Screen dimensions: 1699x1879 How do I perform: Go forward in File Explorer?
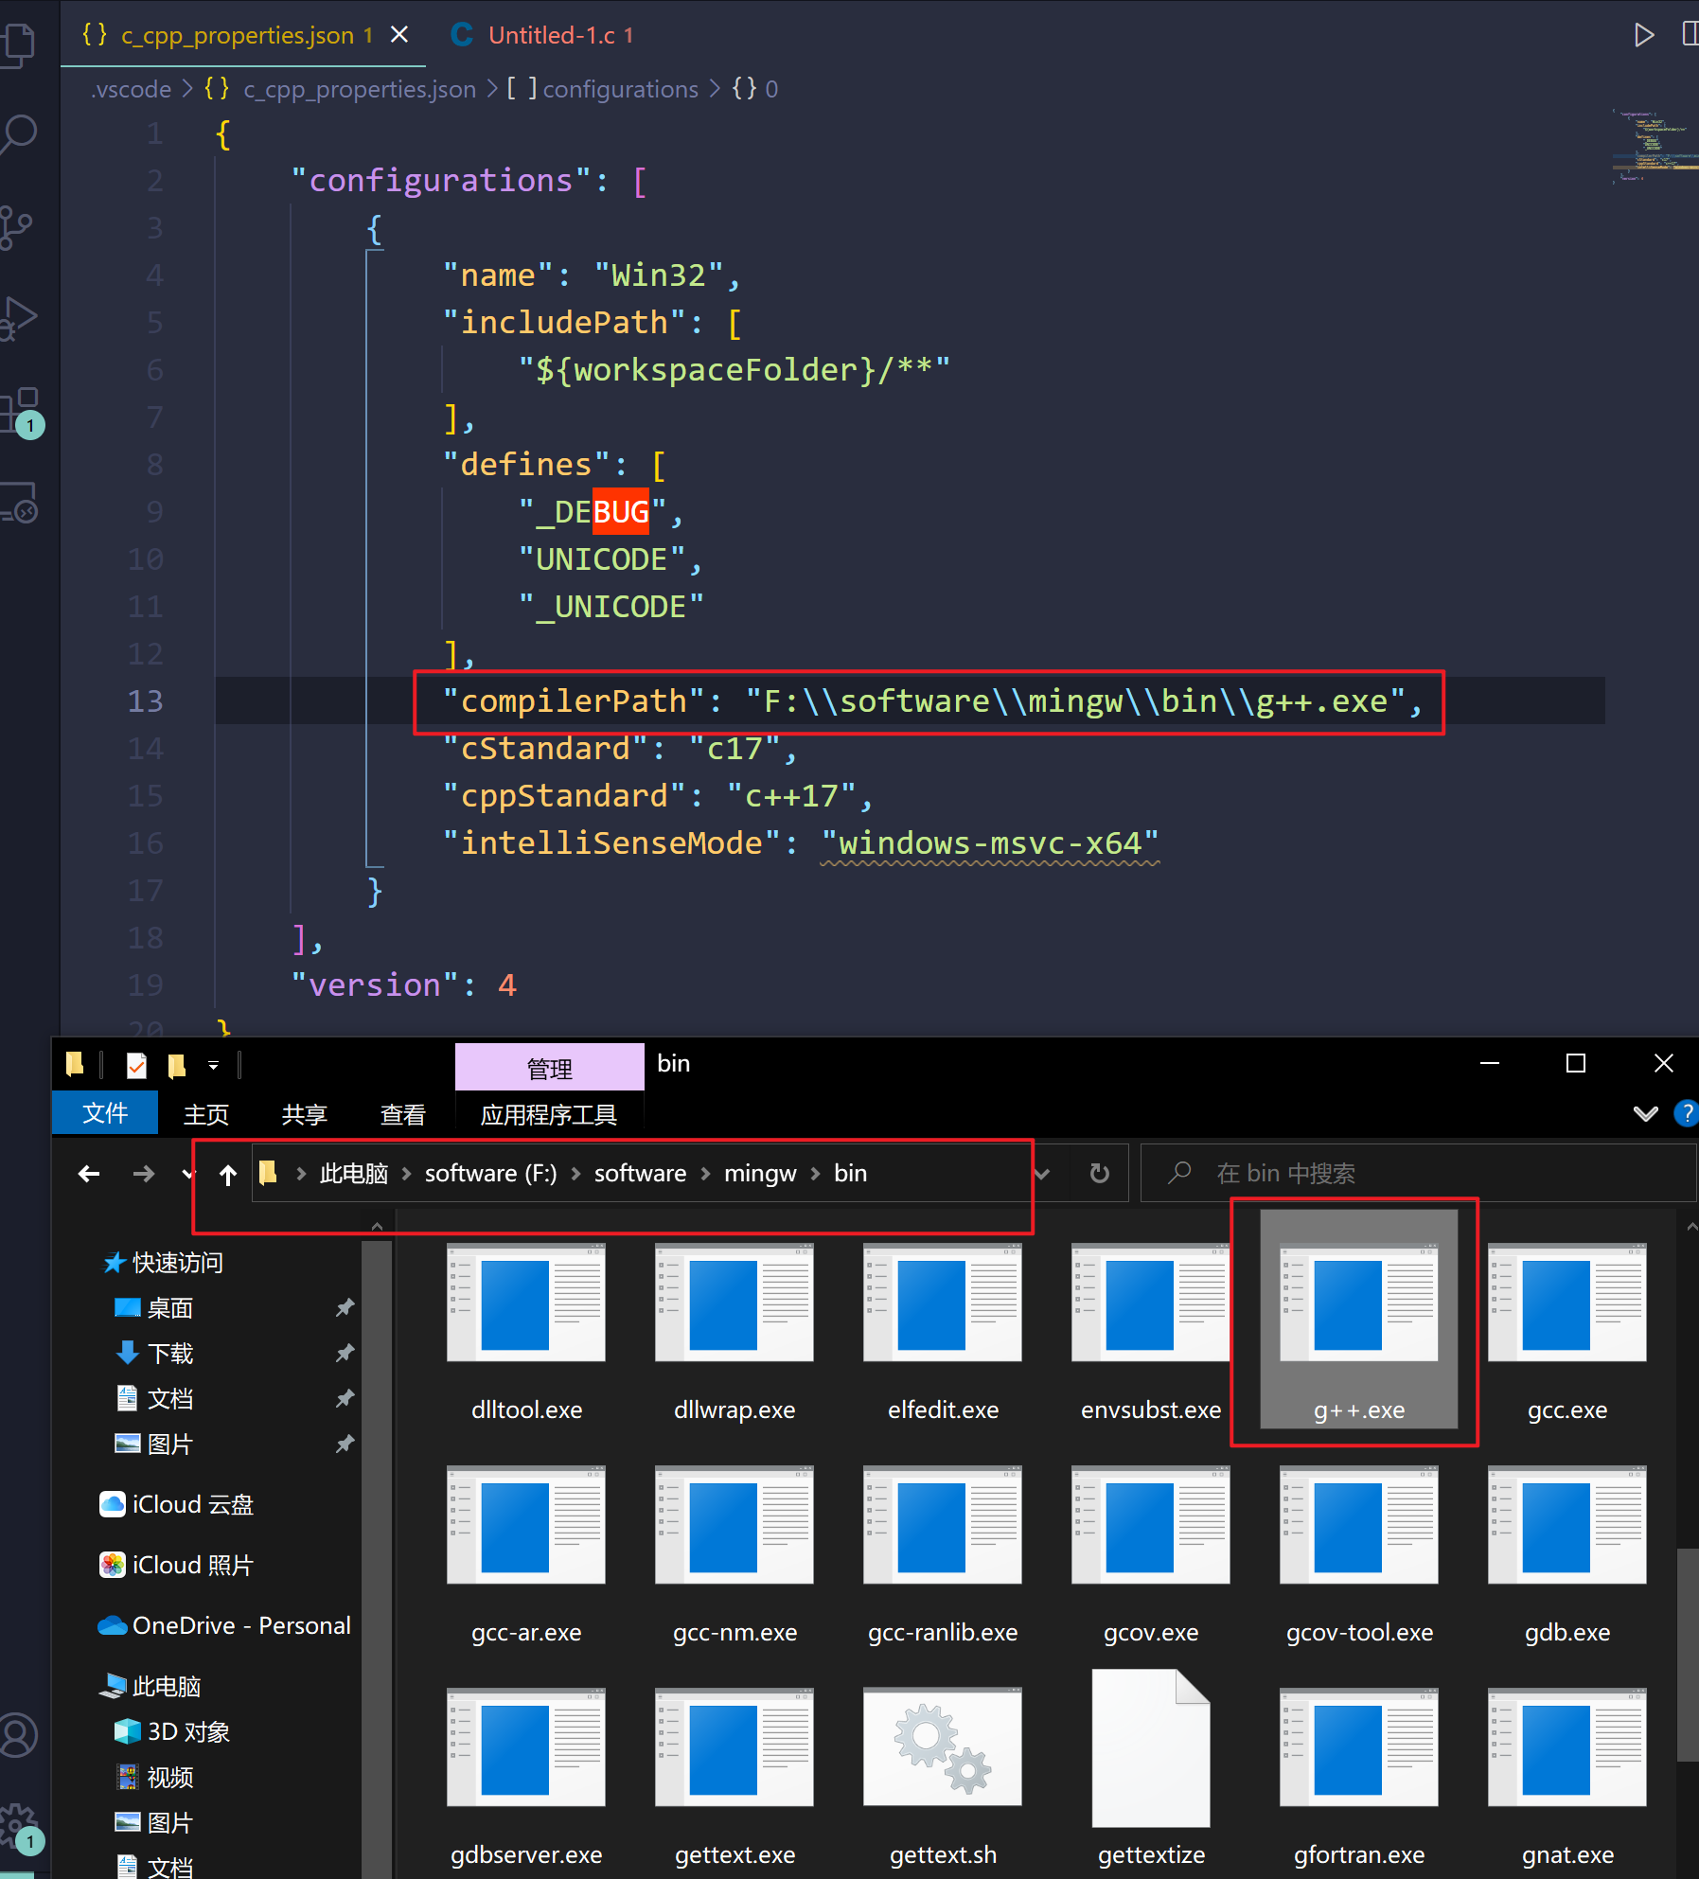coord(144,1174)
